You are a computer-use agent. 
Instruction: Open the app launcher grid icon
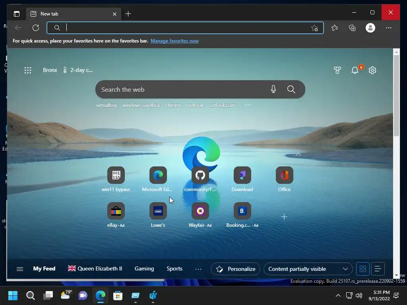28,70
